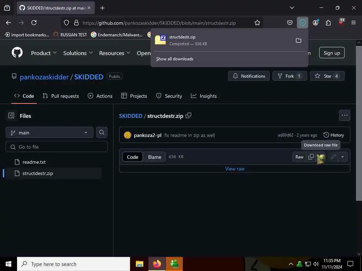Open File Explorer from taskbar
The image size is (362, 271).
[x=139, y=264]
